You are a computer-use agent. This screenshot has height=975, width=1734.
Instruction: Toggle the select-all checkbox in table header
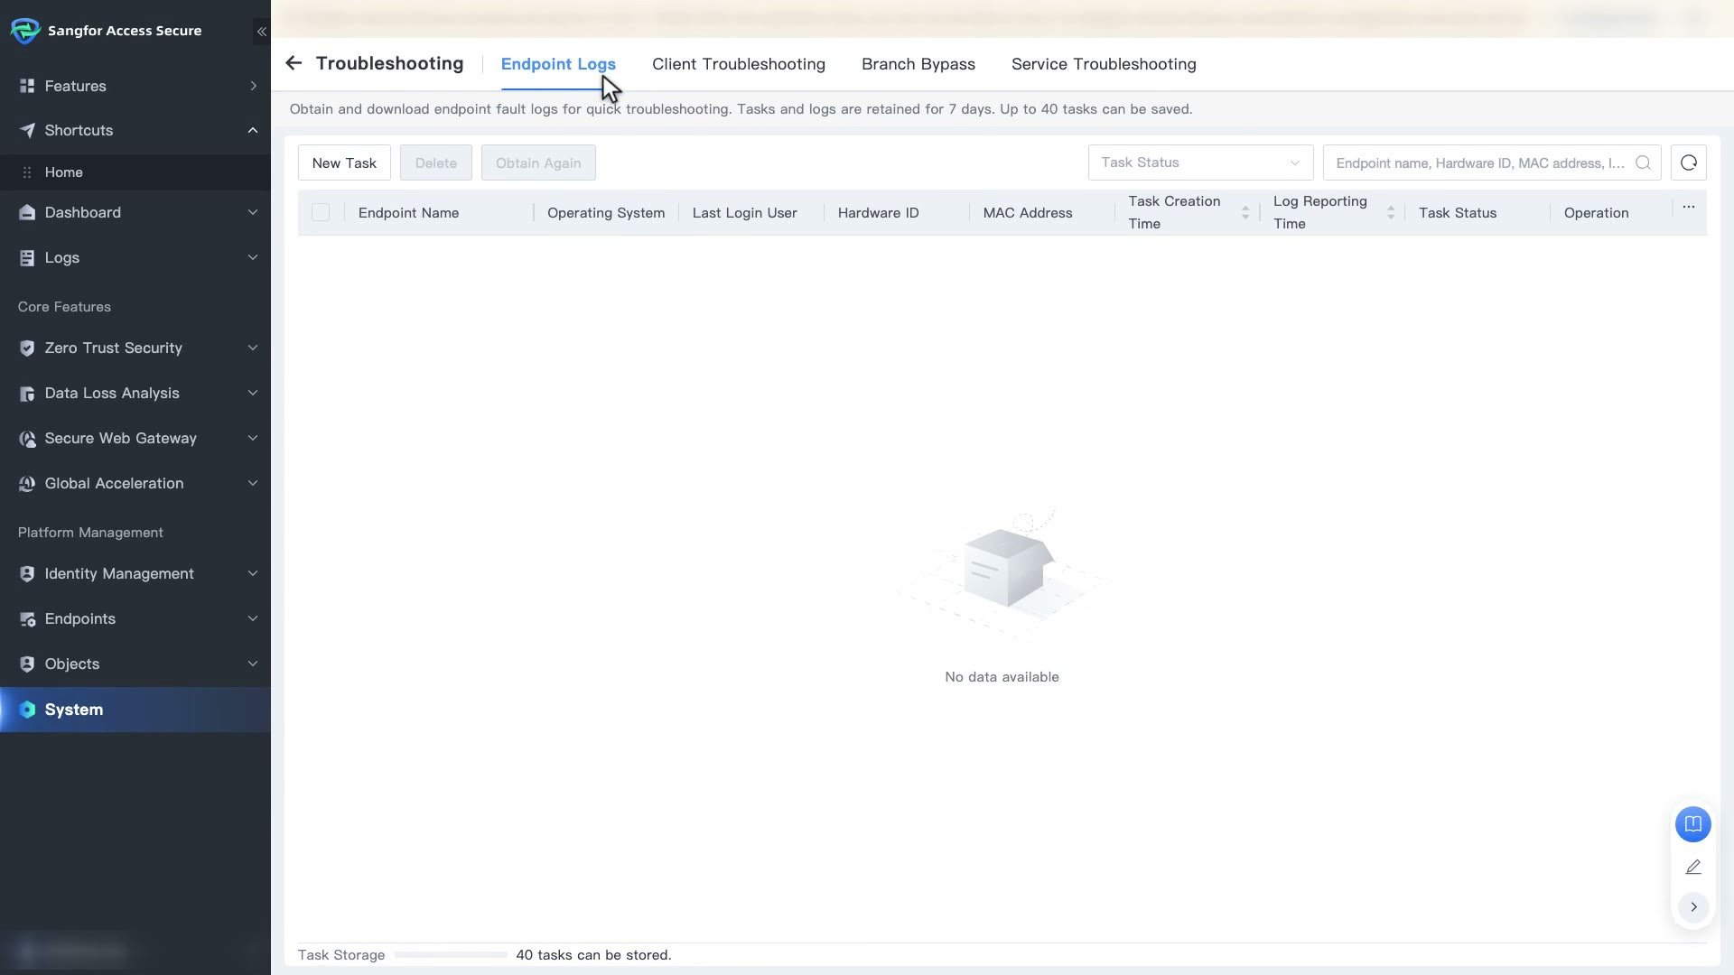[x=321, y=212]
